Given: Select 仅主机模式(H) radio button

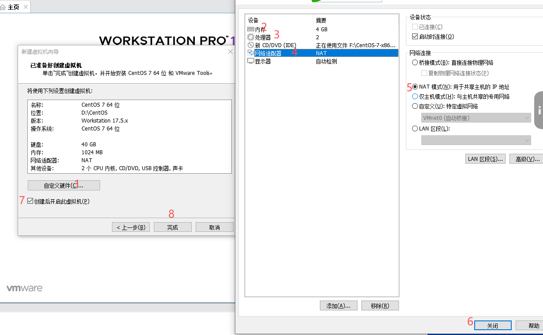Looking at the screenshot, I should click(x=415, y=96).
